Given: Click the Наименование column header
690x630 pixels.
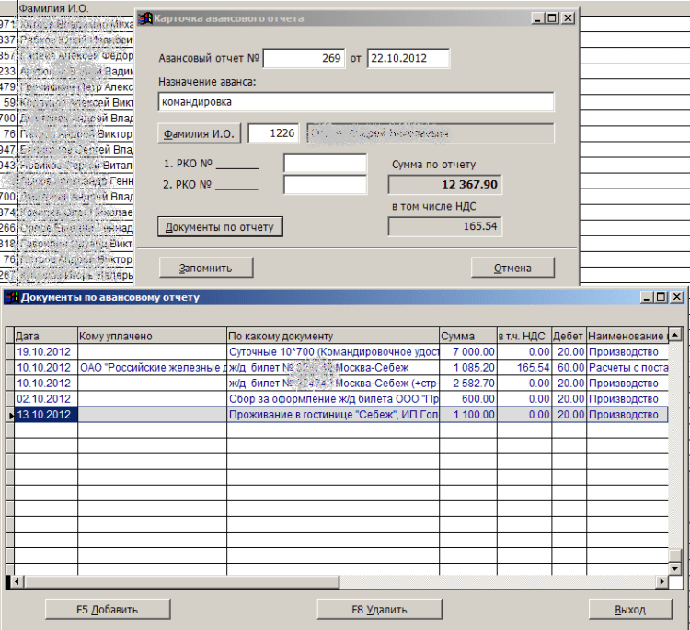Looking at the screenshot, I should coord(627,336).
